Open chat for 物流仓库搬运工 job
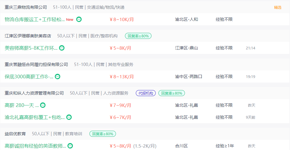 (79, 19)
